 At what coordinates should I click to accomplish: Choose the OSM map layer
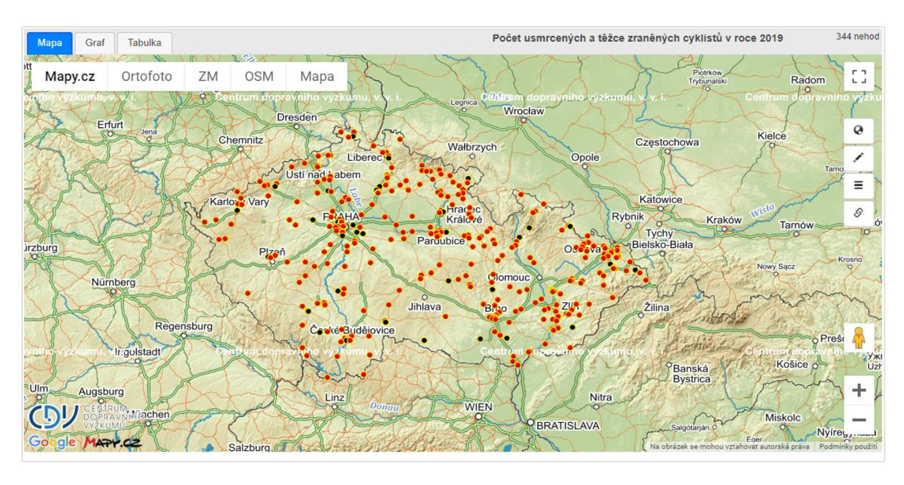[259, 76]
